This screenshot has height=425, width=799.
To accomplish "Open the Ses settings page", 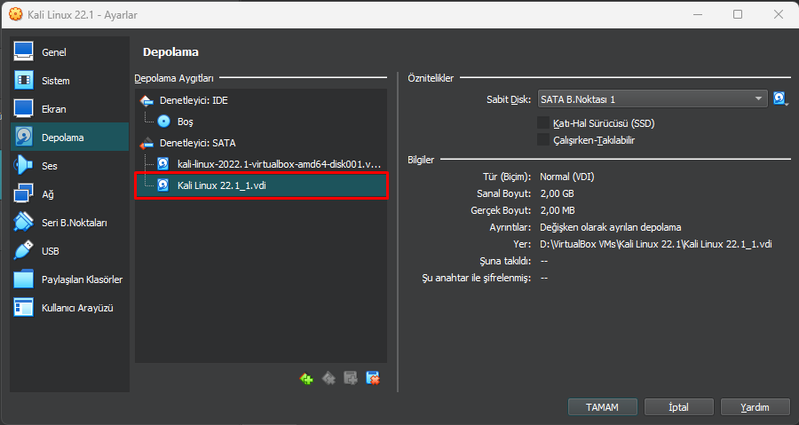I will point(70,165).
